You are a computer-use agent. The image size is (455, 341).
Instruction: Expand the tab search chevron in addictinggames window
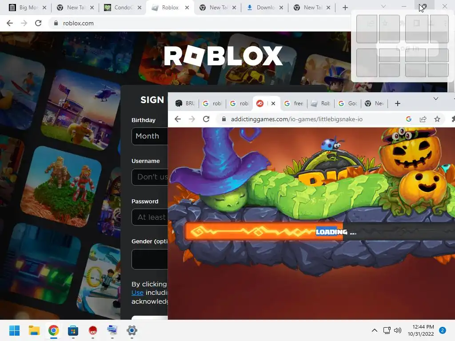[x=436, y=99]
